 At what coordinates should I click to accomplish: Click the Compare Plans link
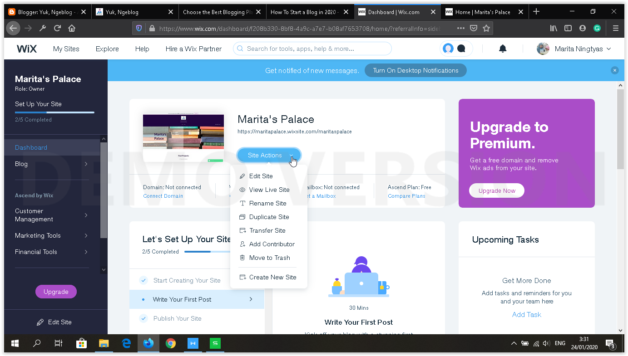(x=406, y=196)
